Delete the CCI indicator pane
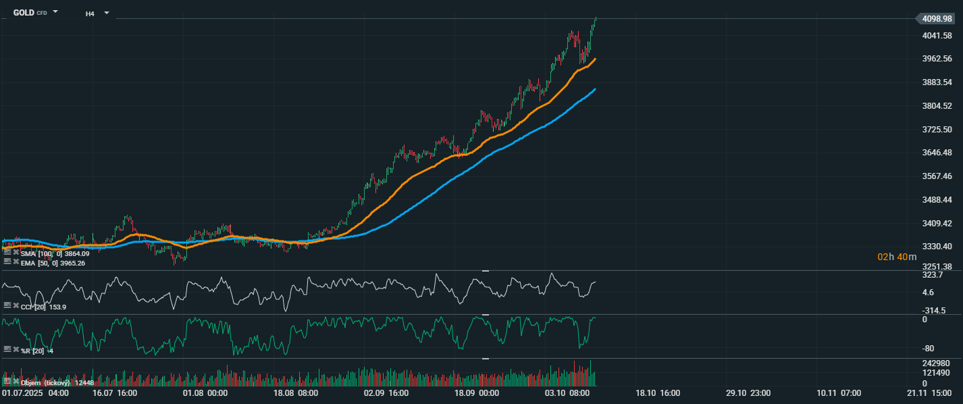 [x=16, y=306]
